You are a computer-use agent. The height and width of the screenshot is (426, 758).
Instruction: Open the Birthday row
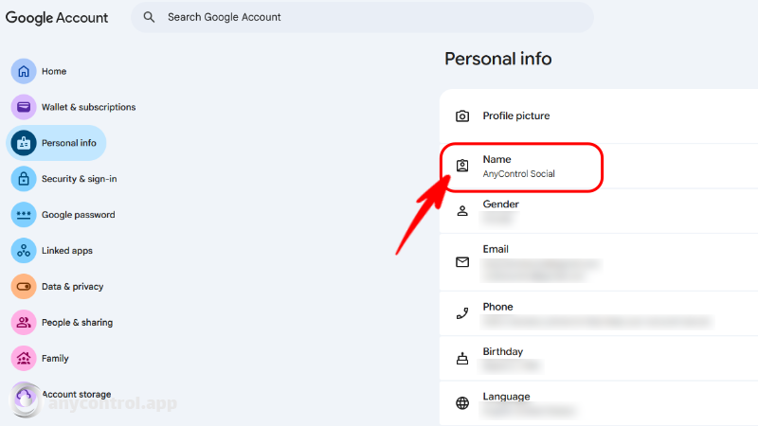tap(599, 359)
